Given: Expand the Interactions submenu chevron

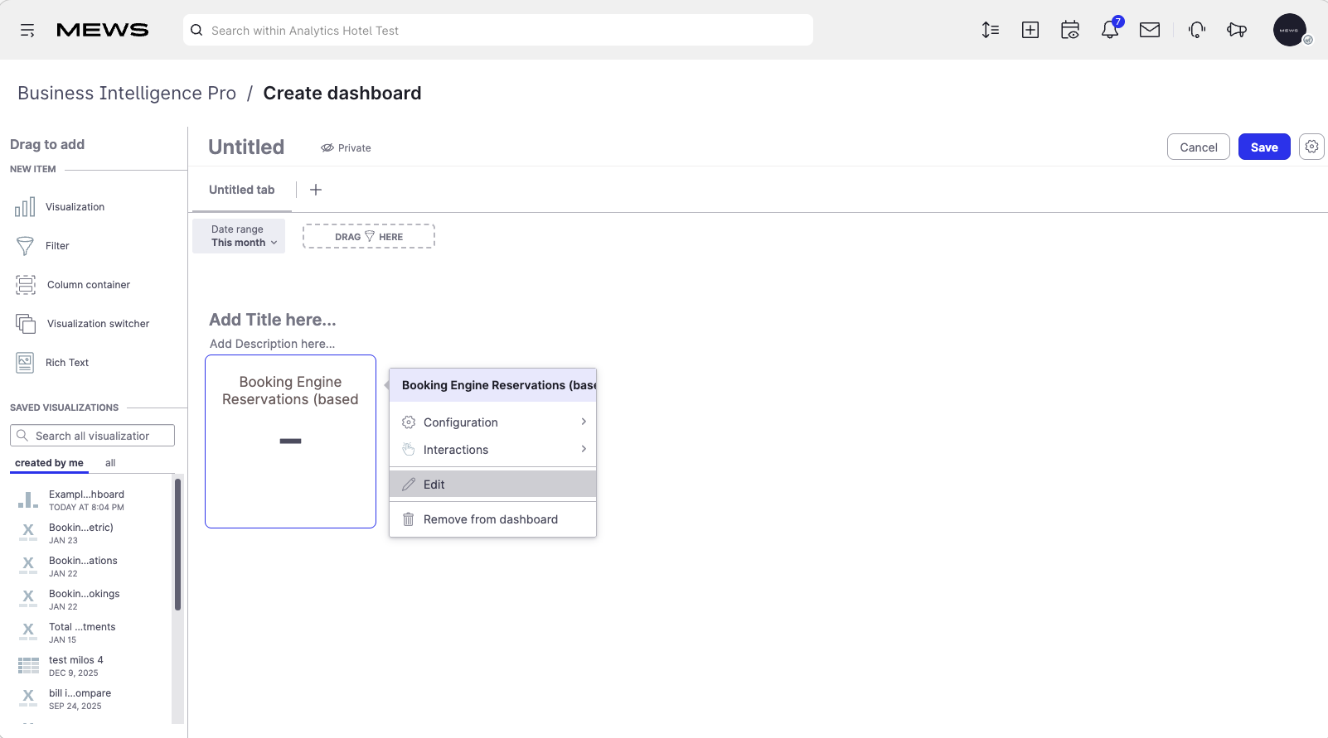Looking at the screenshot, I should coord(584,450).
